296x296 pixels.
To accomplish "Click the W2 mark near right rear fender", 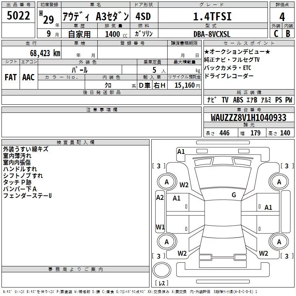I will tap(263, 253).
